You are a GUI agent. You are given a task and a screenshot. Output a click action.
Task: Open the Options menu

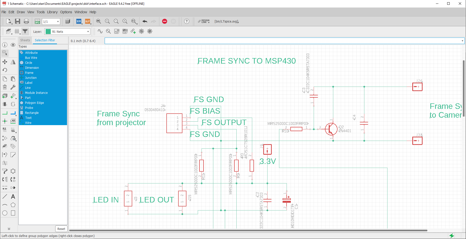coord(66,12)
